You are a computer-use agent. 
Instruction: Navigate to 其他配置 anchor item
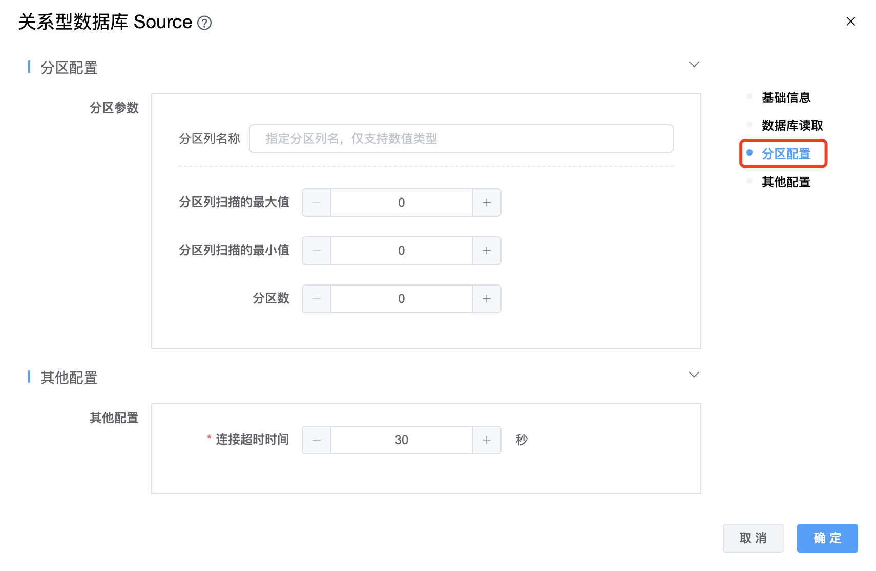click(x=785, y=182)
